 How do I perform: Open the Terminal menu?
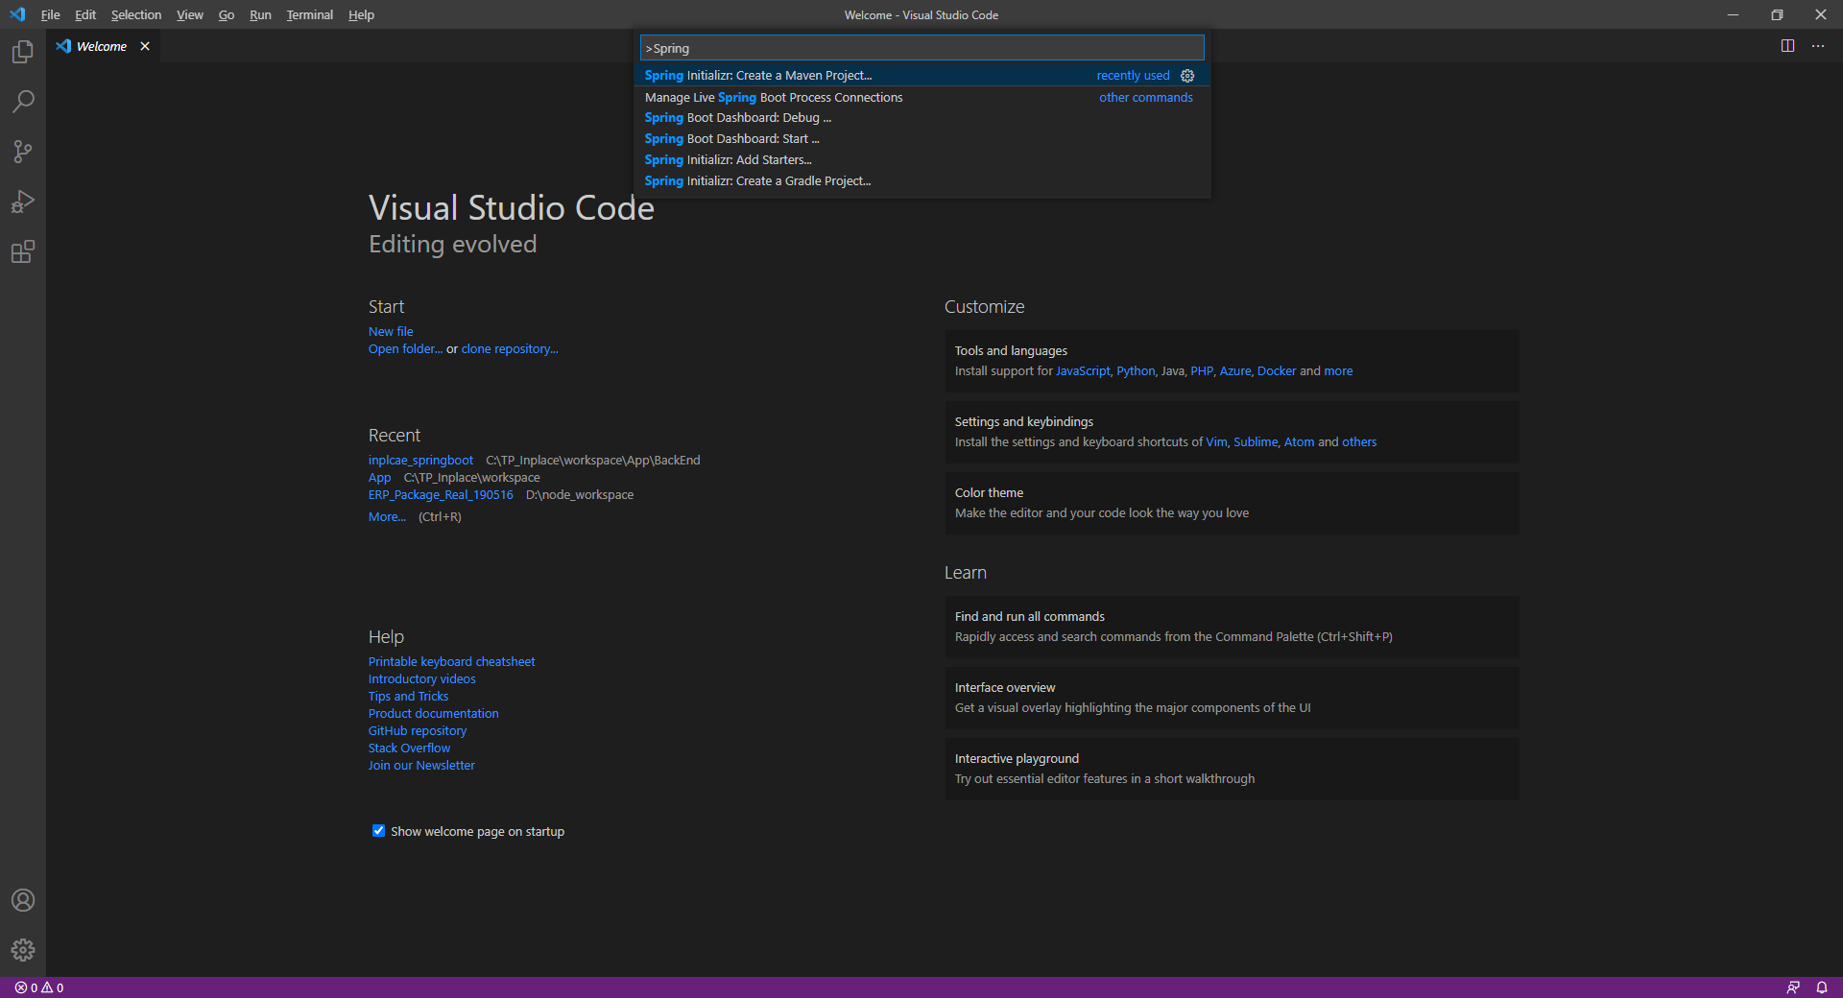tap(309, 14)
